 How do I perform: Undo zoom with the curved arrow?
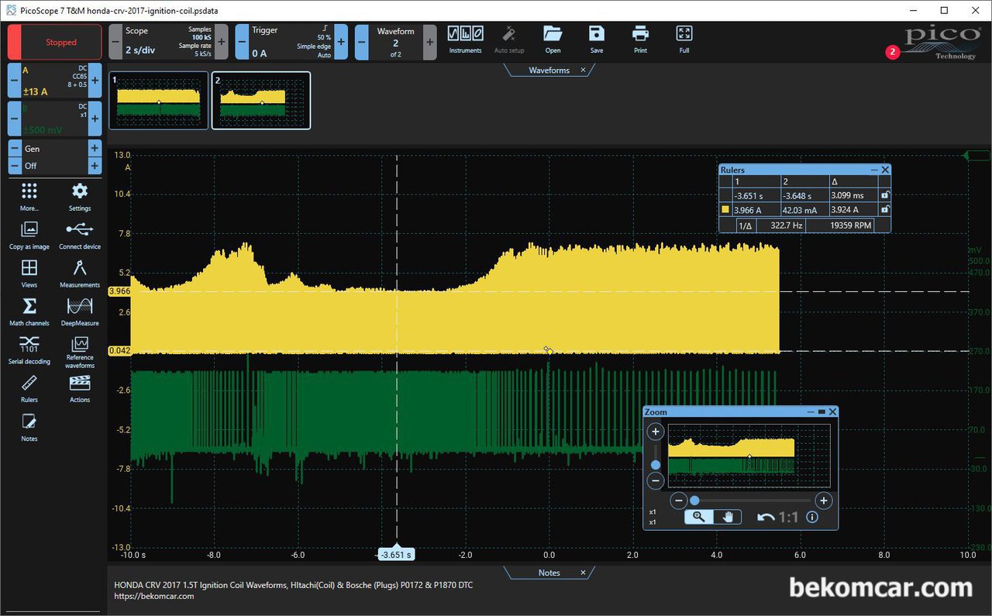click(x=766, y=518)
